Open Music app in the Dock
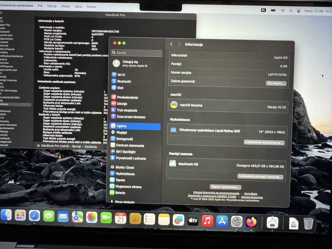Image resolution: width=332 pixels, height=249 pixels. tap(207, 221)
